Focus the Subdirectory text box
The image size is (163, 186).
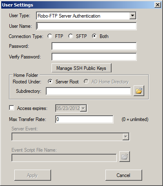(88, 91)
